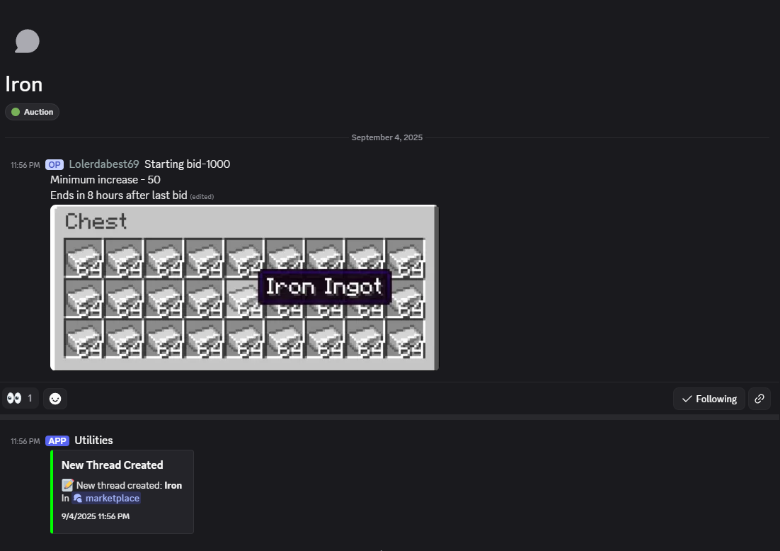The height and width of the screenshot is (551, 780).
Task: Click the APP badge beside Utilities
Action: (57, 441)
